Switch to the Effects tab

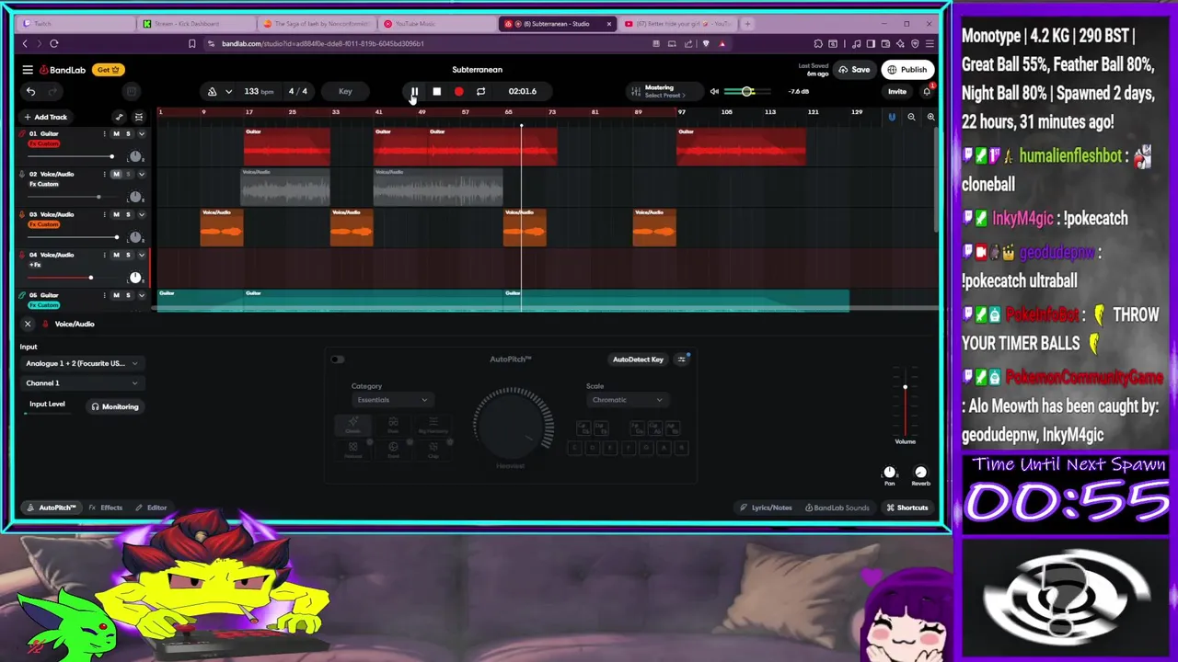[x=106, y=508]
